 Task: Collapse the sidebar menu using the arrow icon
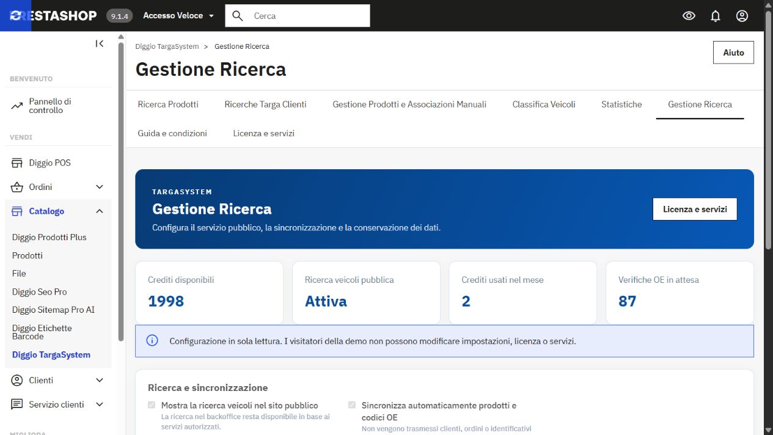click(x=100, y=43)
